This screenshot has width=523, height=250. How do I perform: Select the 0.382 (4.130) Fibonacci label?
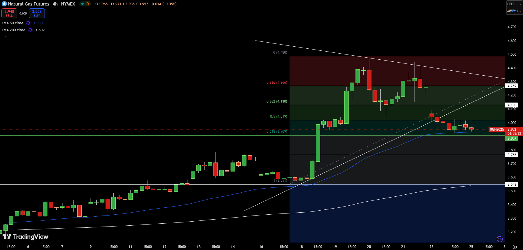pos(277,101)
